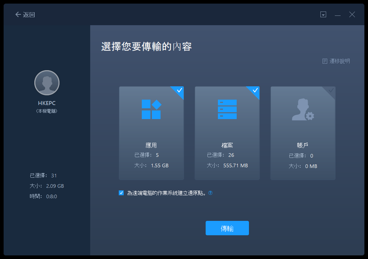The width and height of the screenshot is (368, 259).
Task: Go back using the 返回 arrow
Action: tap(25, 14)
